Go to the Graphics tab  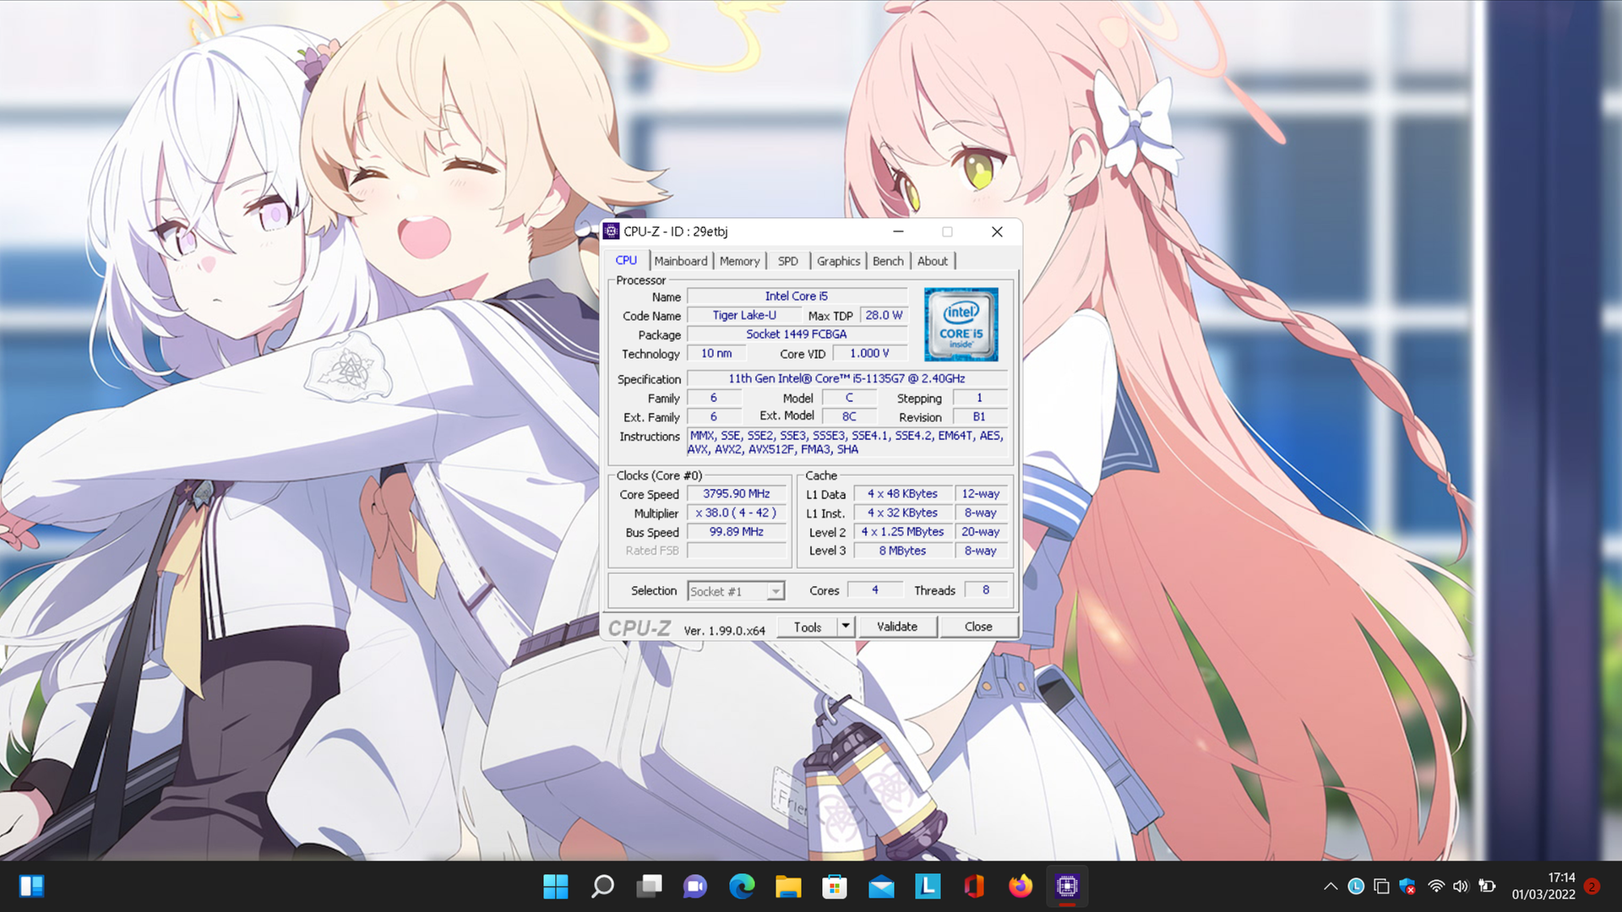tap(838, 261)
